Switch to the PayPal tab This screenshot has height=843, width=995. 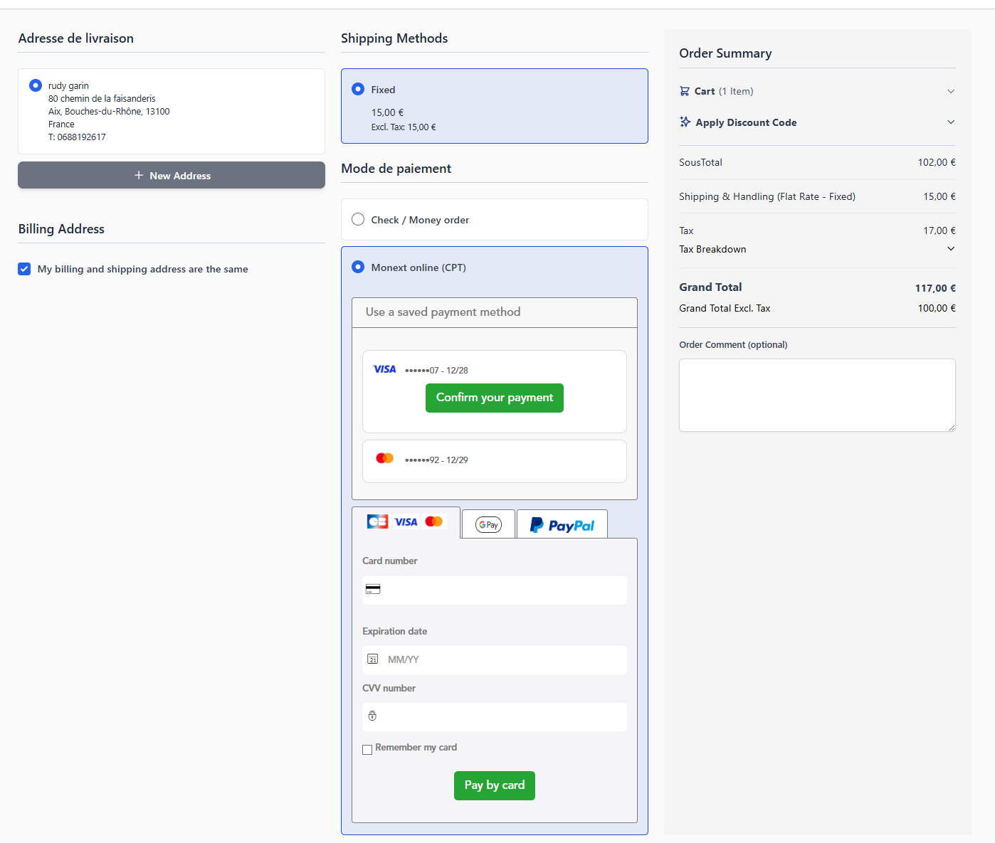point(562,525)
